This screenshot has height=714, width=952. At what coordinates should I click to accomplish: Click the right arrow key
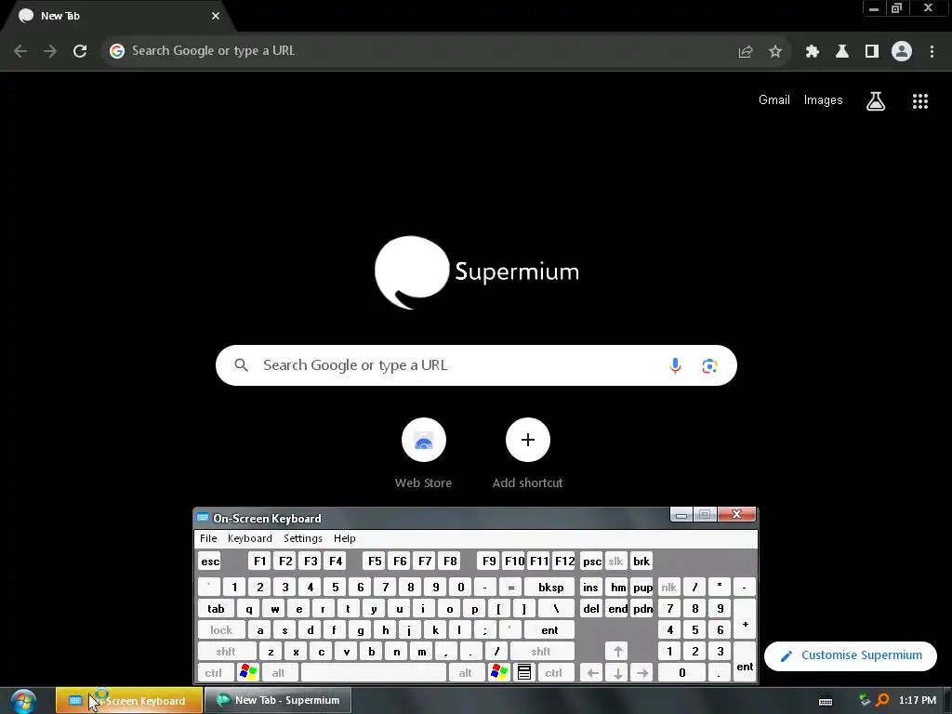click(642, 673)
